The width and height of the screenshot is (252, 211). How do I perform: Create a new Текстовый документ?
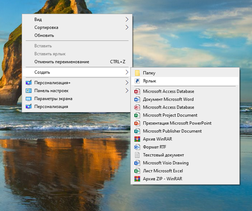click(x=163, y=155)
